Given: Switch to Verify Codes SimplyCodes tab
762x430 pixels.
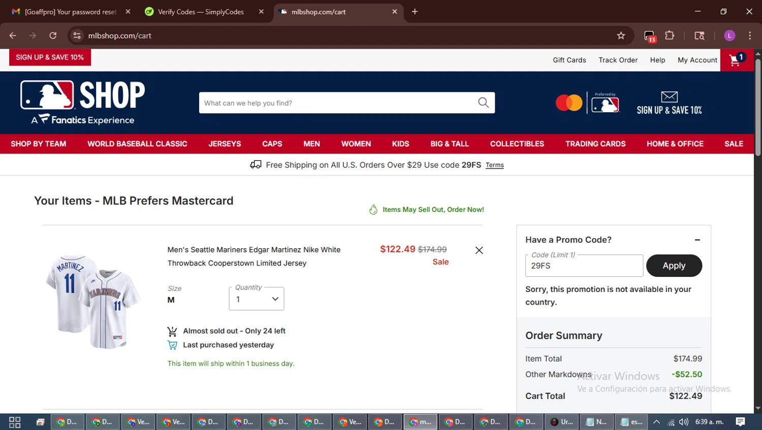Looking at the screenshot, I should [x=202, y=12].
